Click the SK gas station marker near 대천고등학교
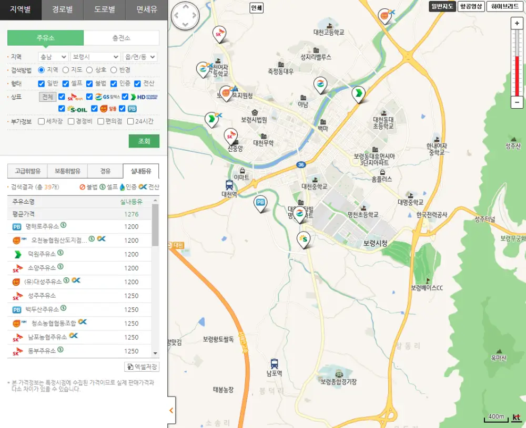The width and height of the screenshot is (526, 428). click(220, 33)
